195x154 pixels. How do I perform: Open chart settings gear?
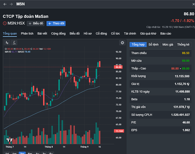(x=122, y=43)
